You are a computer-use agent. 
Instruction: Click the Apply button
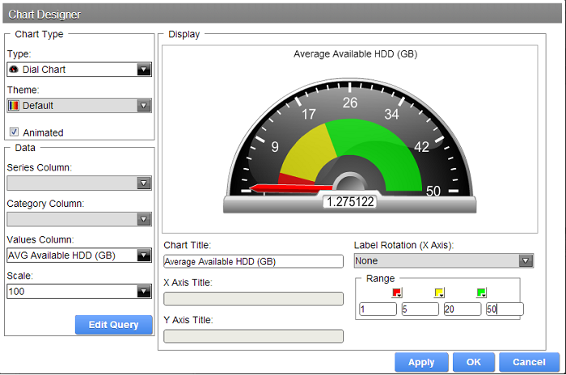click(421, 362)
